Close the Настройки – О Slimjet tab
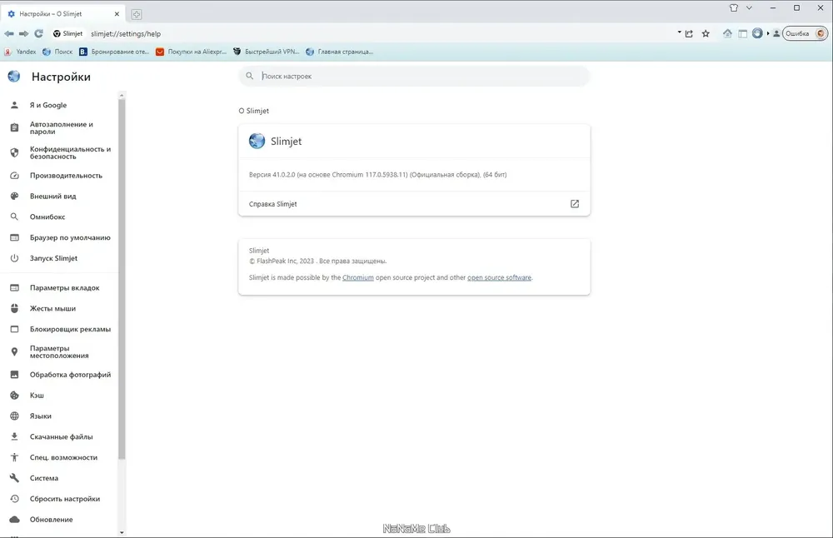 [x=117, y=14]
